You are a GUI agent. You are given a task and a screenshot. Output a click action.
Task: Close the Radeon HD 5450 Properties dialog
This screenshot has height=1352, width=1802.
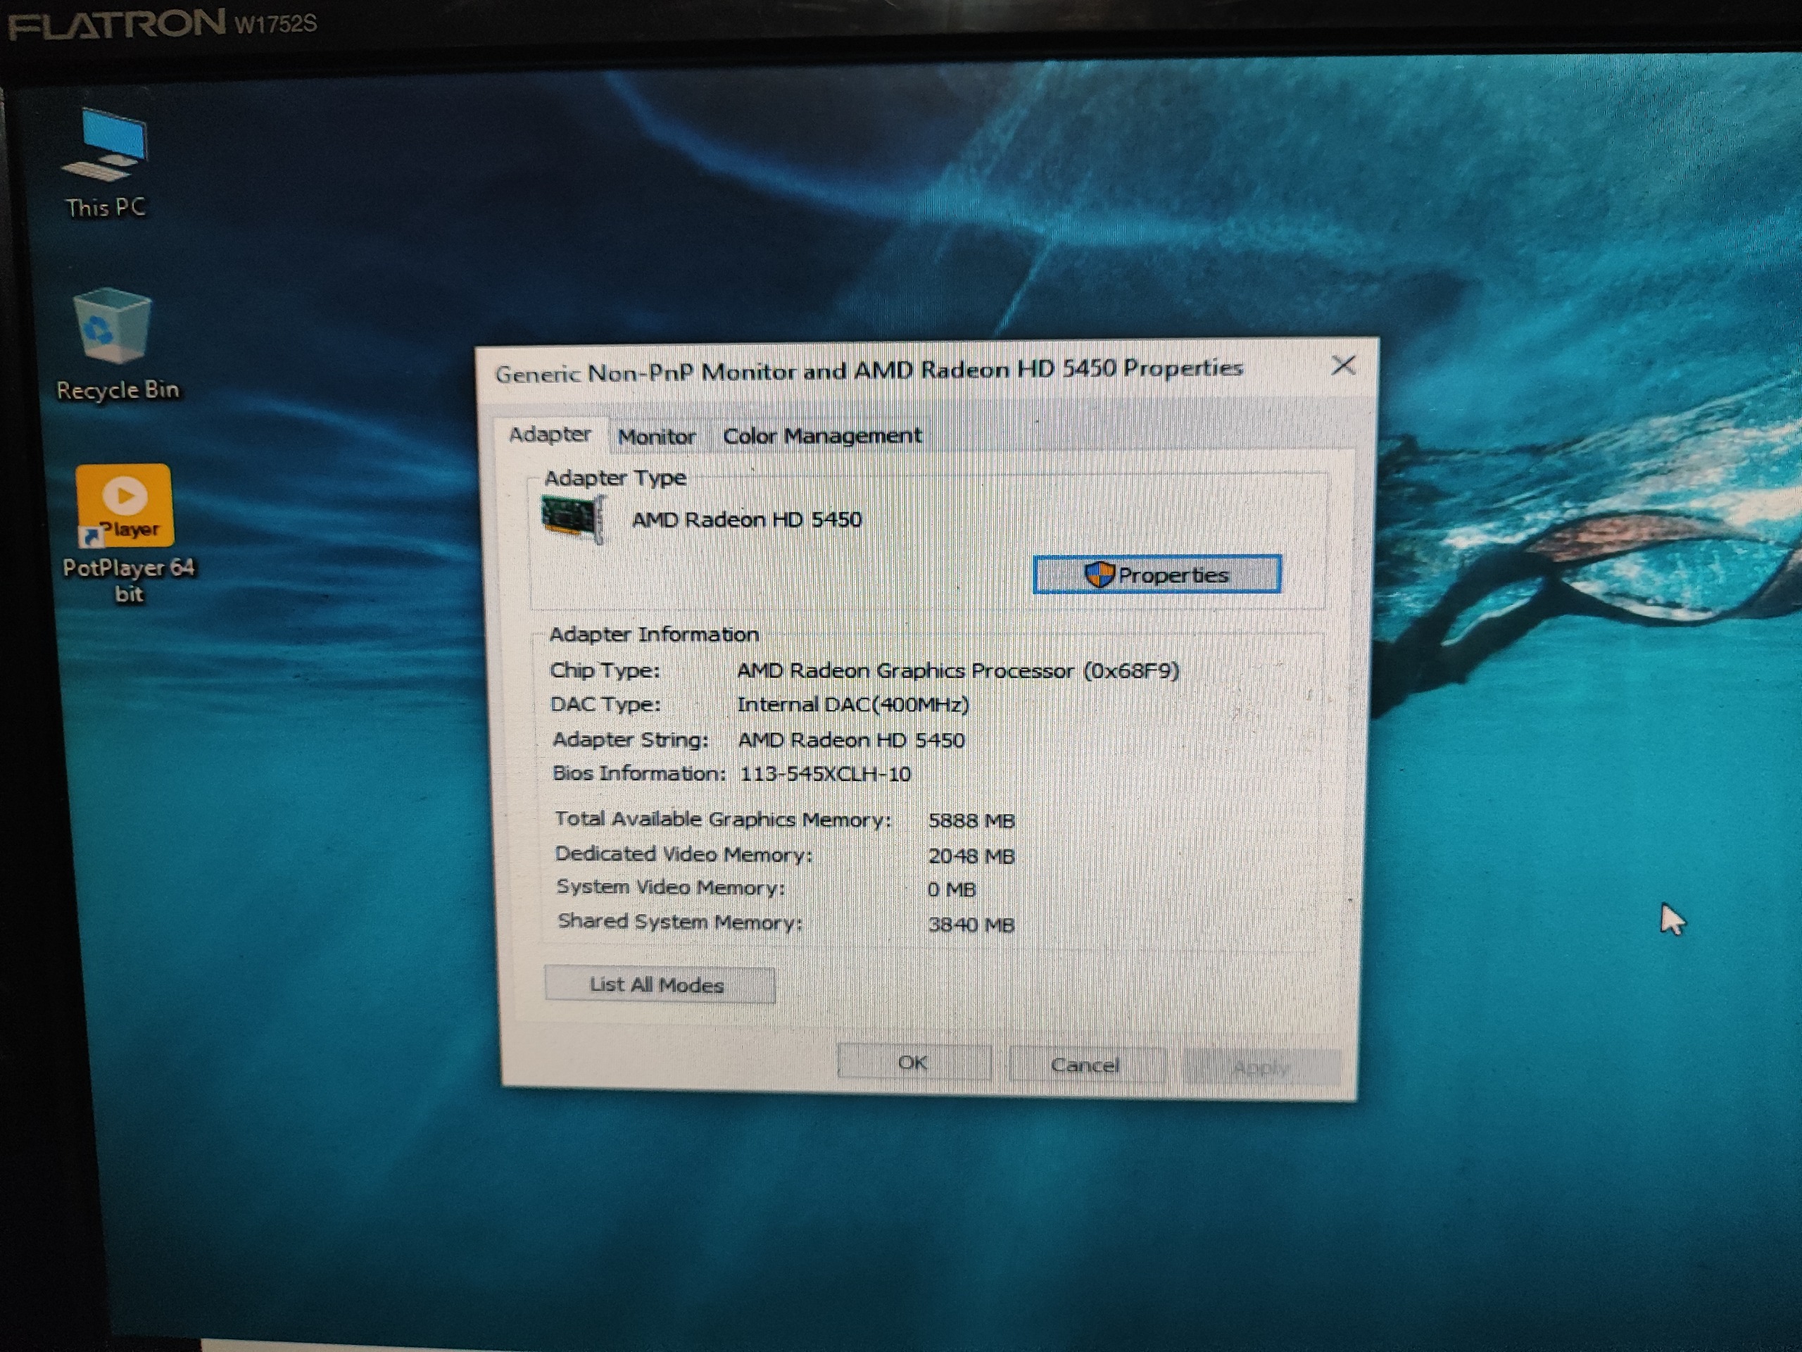1343,365
